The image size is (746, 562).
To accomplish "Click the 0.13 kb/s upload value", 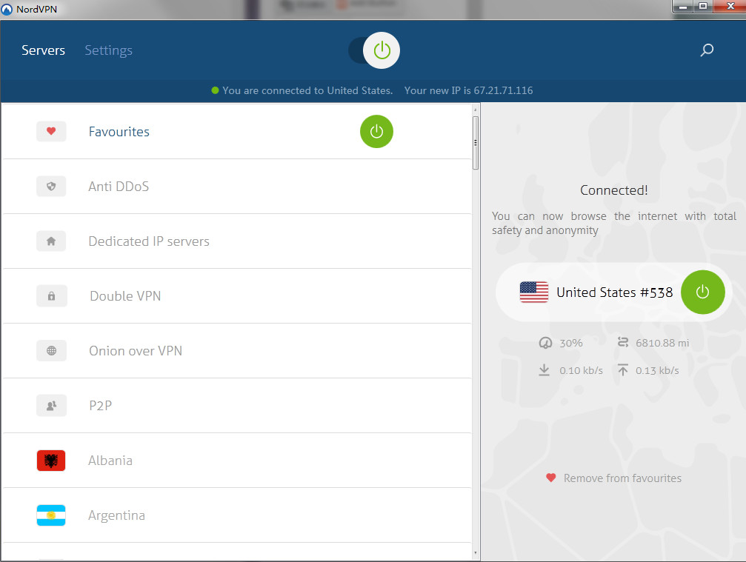I will click(657, 370).
